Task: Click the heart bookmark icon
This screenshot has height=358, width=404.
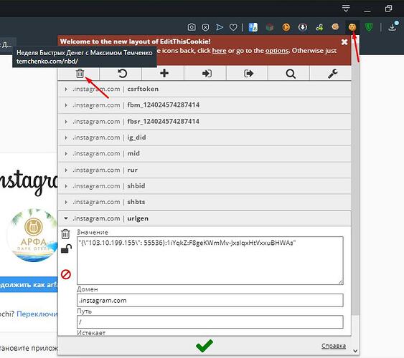Action: 233,27
